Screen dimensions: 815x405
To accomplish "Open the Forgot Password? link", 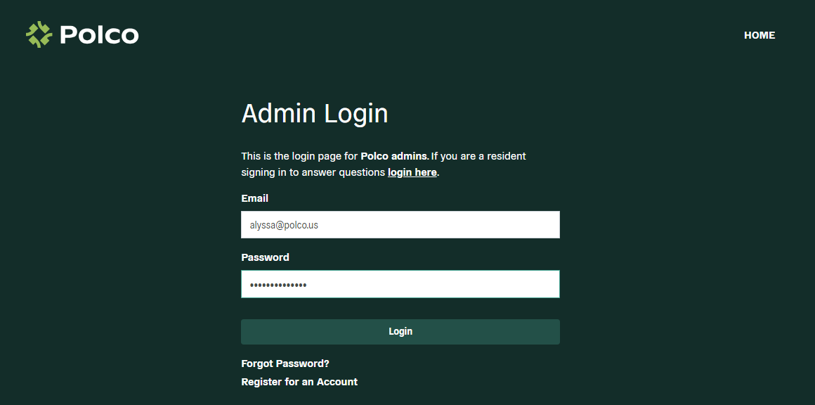I will click(x=285, y=364).
